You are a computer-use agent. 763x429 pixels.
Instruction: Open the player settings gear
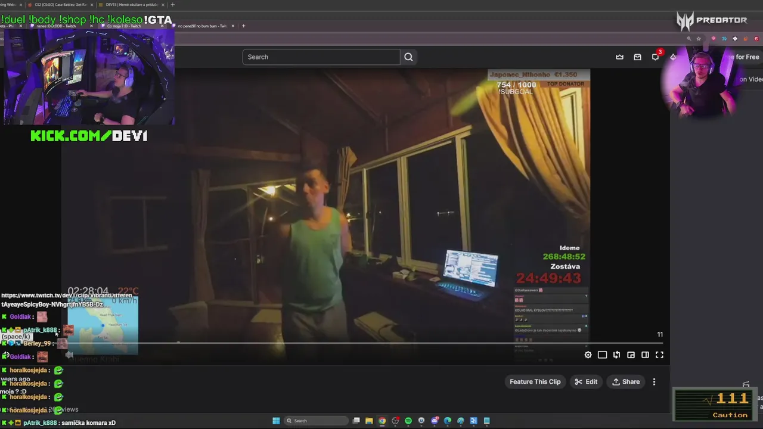click(x=588, y=355)
